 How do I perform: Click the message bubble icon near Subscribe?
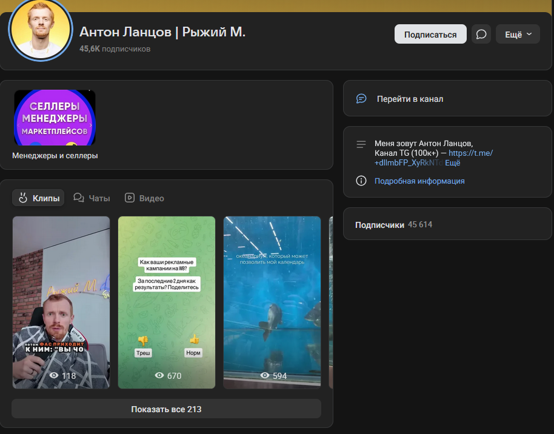pos(481,35)
